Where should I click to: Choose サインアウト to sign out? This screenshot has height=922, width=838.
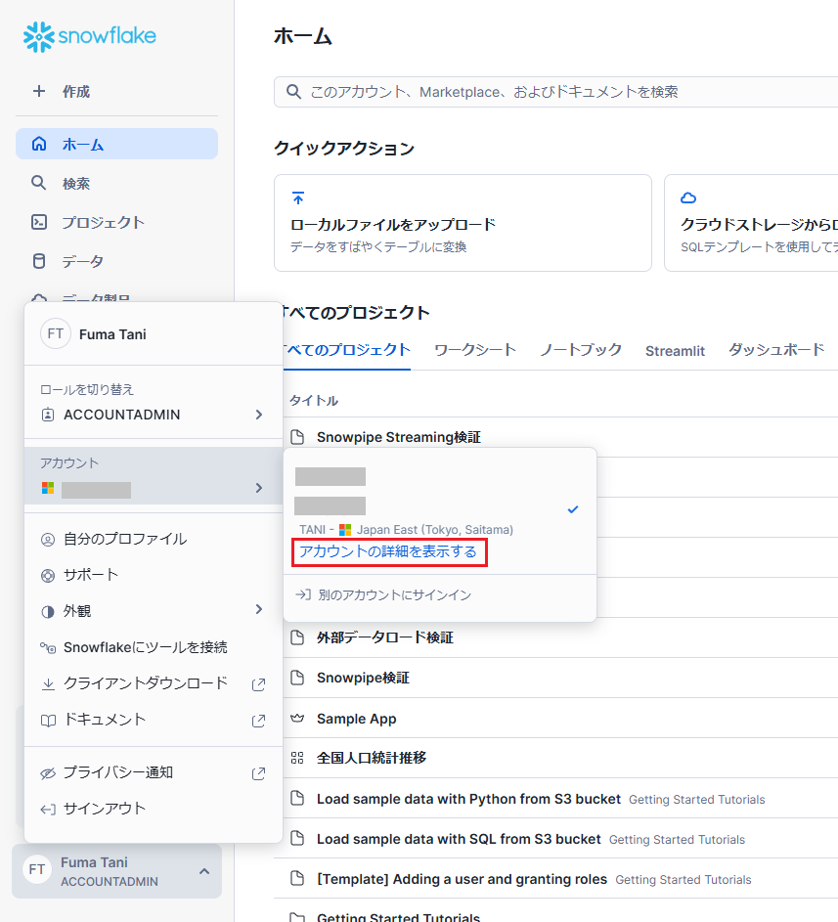[153, 809]
